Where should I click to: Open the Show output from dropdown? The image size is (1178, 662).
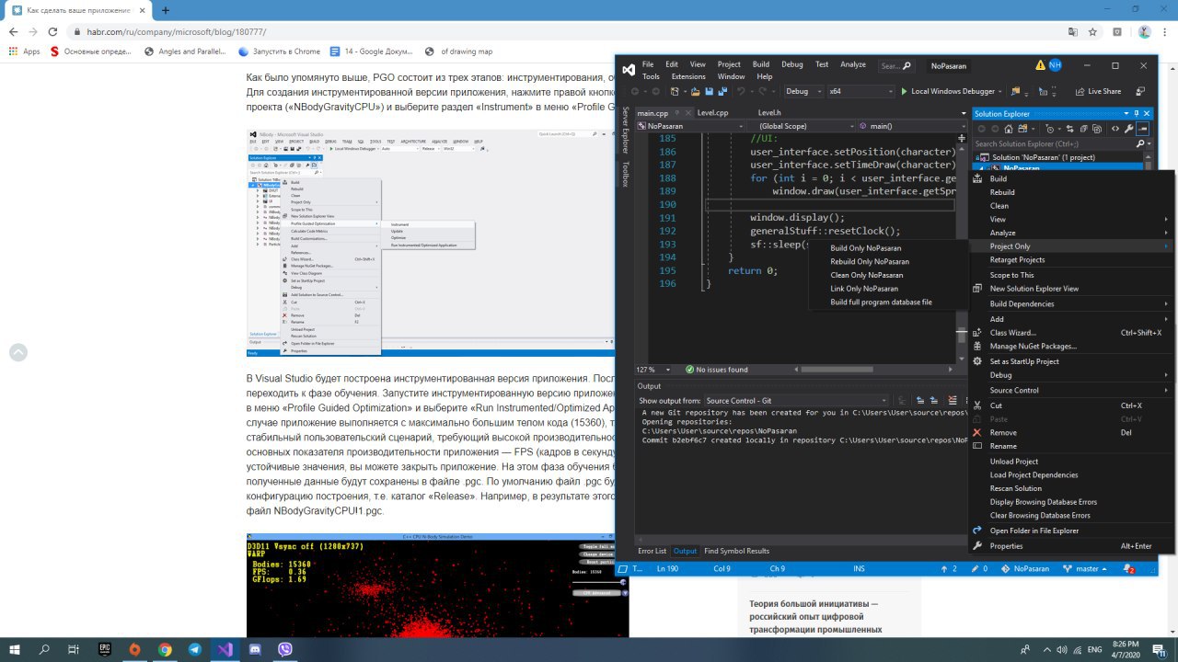point(797,401)
